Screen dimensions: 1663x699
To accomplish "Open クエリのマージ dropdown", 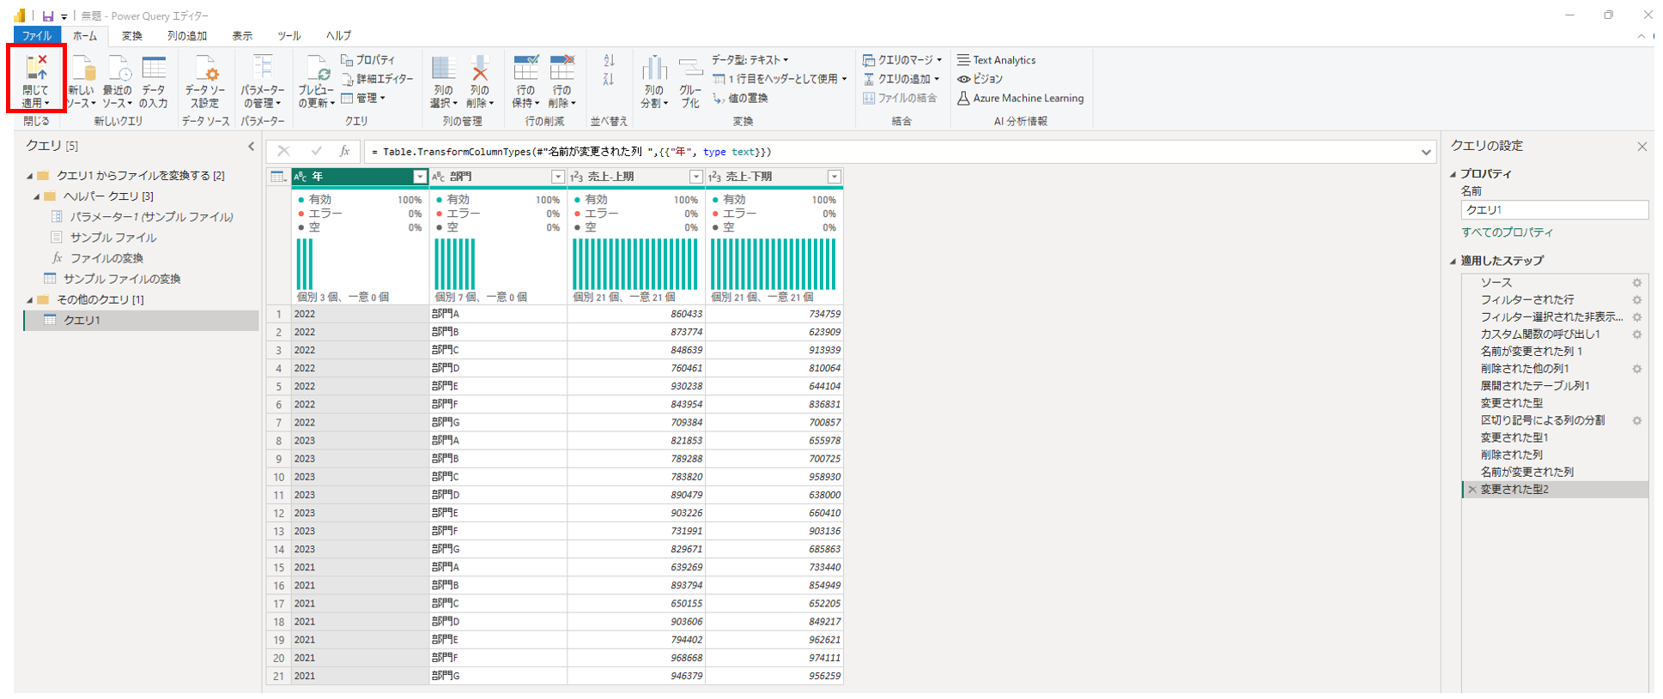I will [902, 60].
